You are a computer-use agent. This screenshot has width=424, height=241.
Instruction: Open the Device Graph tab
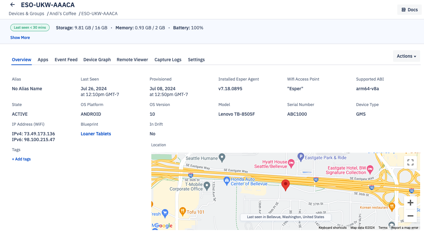pos(97,60)
